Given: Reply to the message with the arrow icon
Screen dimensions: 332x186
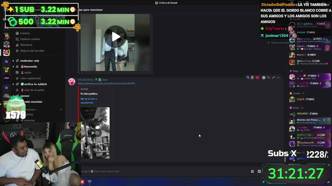Looking at the screenshot, I should pos(268,78).
